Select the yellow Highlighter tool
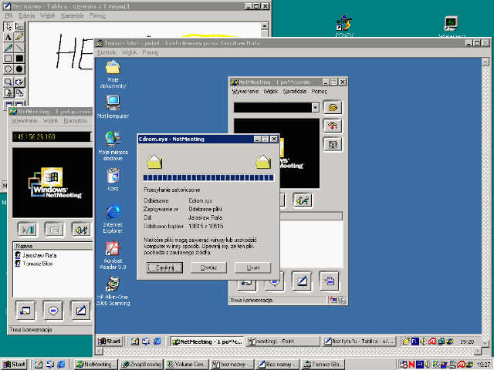Viewport: 494px width, 370px height. (x=19, y=37)
